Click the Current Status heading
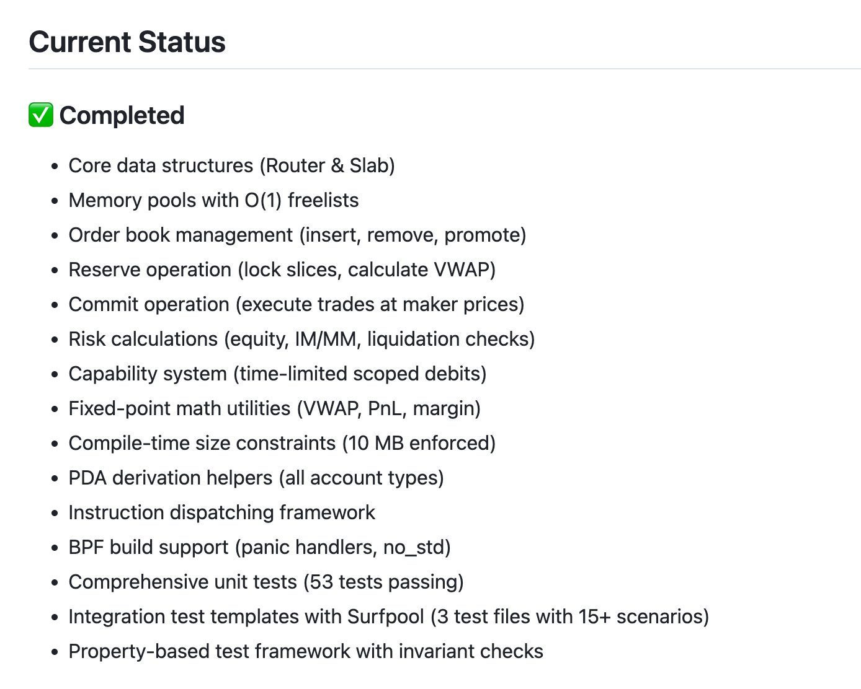The width and height of the screenshot is (861, 689). (127, 42)
